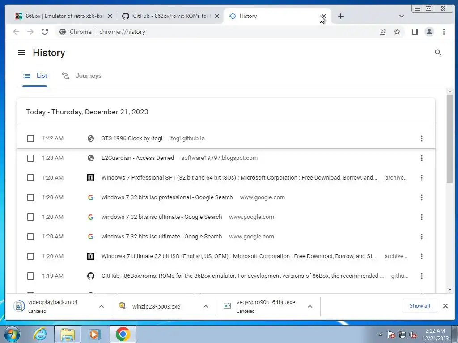Click the history page scrollbar thumb

[x=450, y=139]
